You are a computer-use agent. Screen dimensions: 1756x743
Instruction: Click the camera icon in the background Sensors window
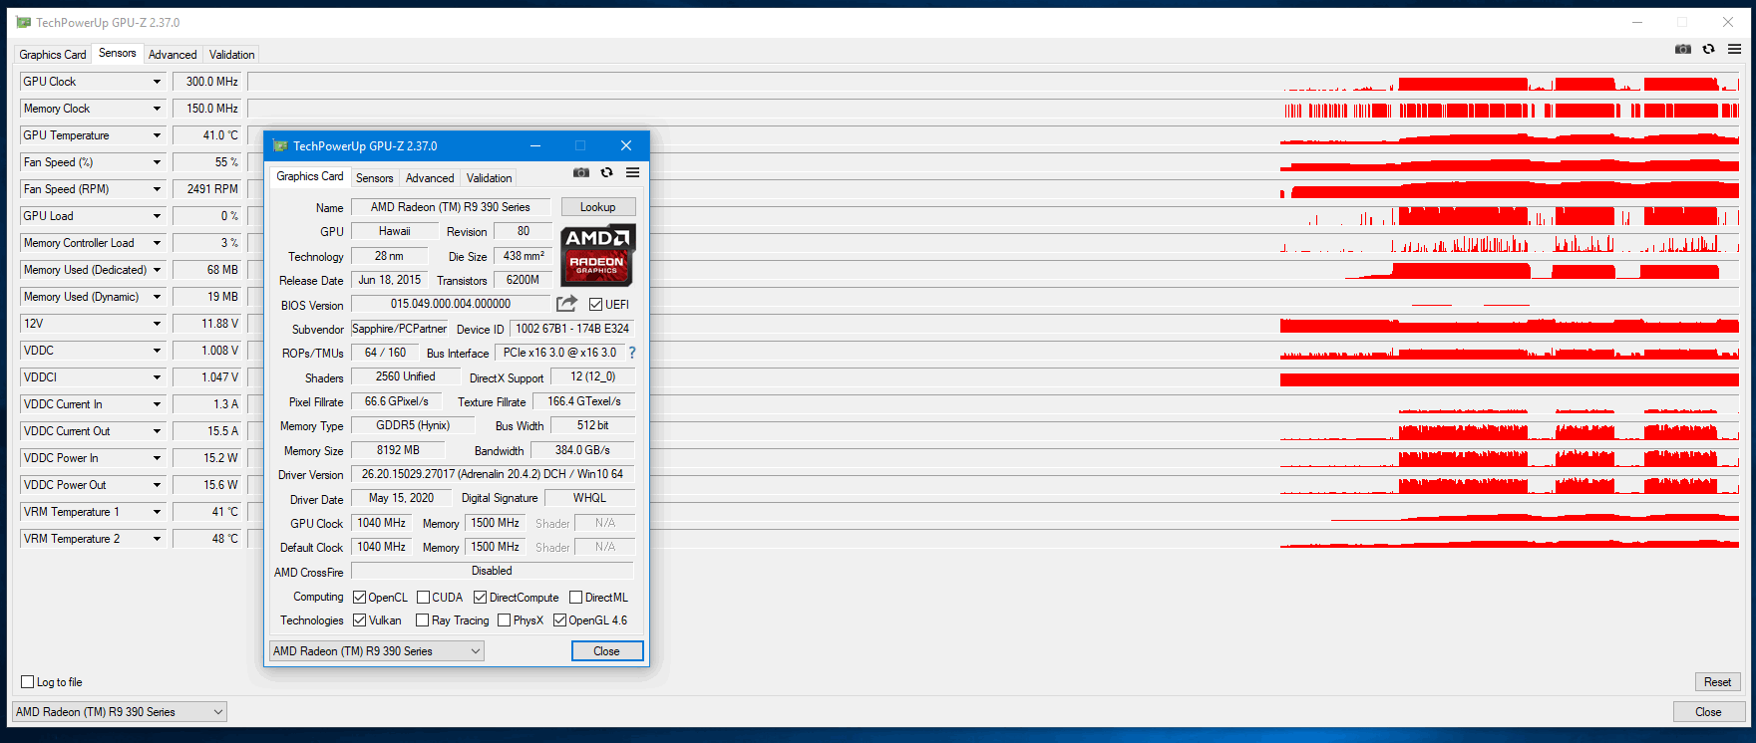tap(1683, 49)
